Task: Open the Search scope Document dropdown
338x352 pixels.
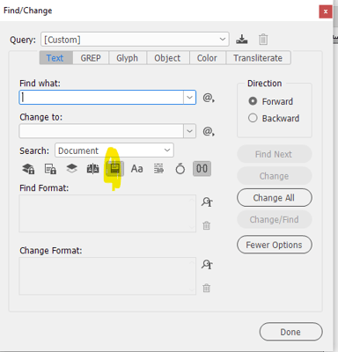Action: click(x=114, y=150)
